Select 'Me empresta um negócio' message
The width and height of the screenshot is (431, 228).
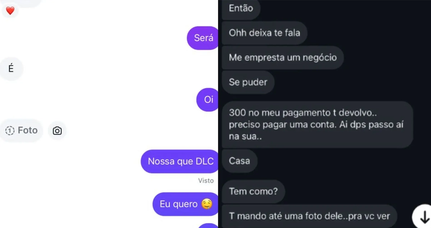[x=283, y=58]
